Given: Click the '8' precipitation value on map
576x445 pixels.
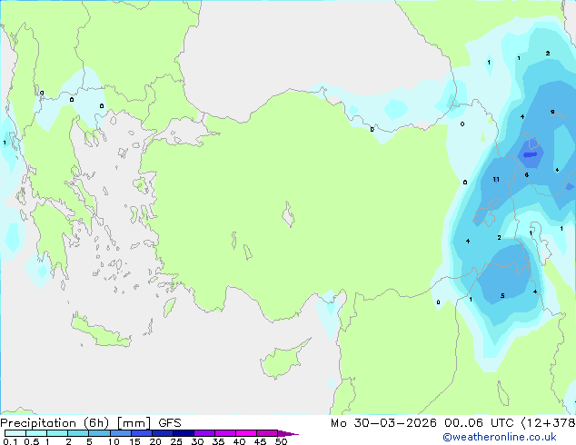Looking at the screenshot, I should 526,174.
